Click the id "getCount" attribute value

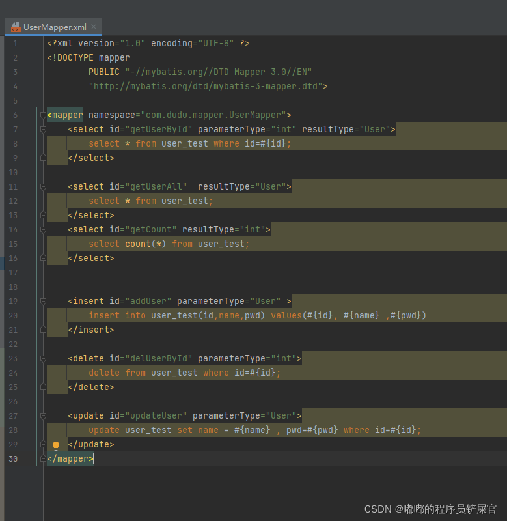point(151,230)
